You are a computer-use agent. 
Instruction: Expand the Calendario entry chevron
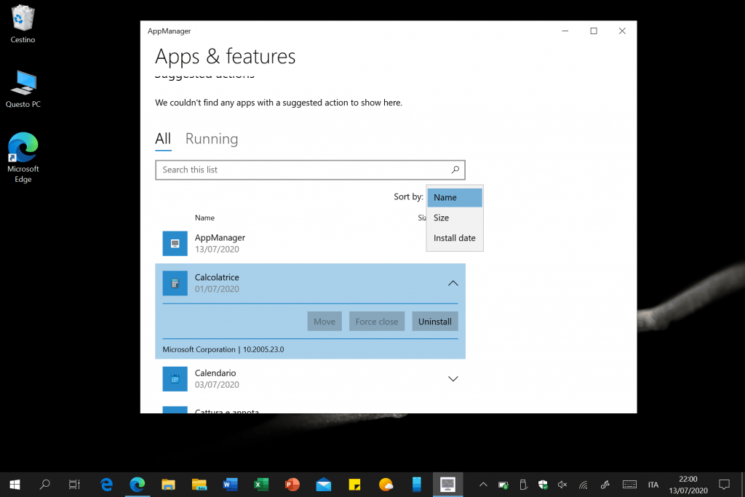pos(453,378)
